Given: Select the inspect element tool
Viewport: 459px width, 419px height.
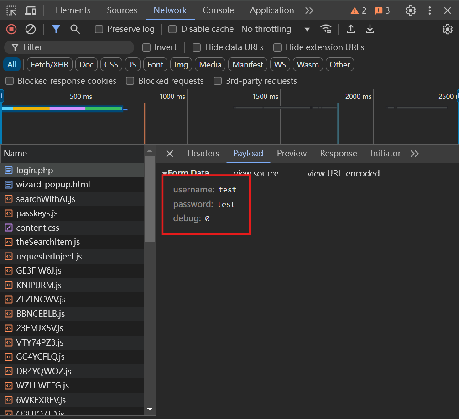Looking at the screenshot, I should [x=10, y=10].
